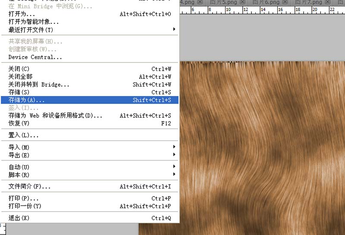The image size is (345, 235).
Task: Choose 关闭并转到 Bridge... menu entry
Action: tap(90, 85)
